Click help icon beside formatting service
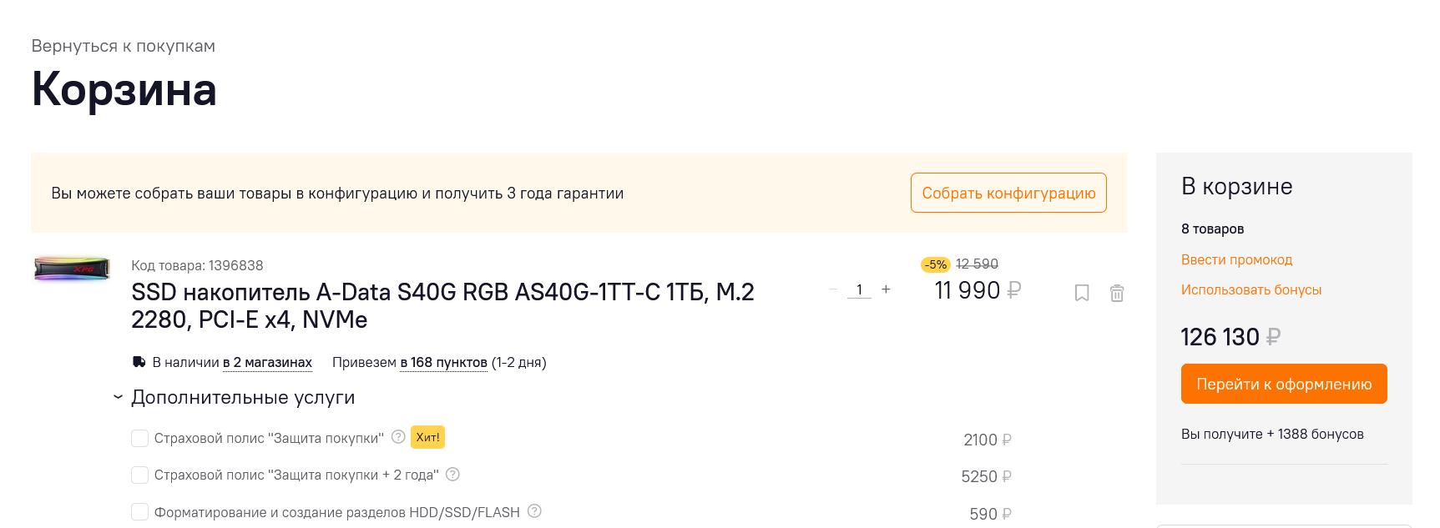The width and height of the screenshot is (1440, 528). (x=534, y=511)
